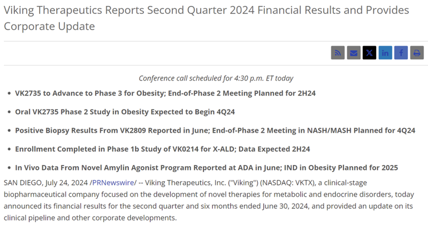Share the release via email icon
This screenshot has height=226, width=428.
point(353,53)
